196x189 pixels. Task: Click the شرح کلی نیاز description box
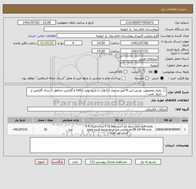click(x=96, y=92)
